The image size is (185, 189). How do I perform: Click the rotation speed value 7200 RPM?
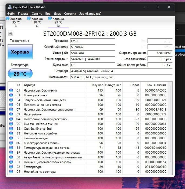[x=160, y=53]
